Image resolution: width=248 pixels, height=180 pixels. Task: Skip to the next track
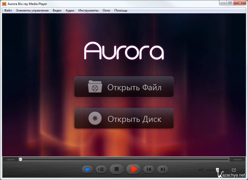coord(162,170)
